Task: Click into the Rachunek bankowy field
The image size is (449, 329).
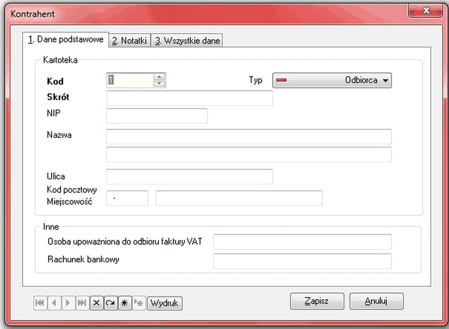Action: tap(302, 261)
